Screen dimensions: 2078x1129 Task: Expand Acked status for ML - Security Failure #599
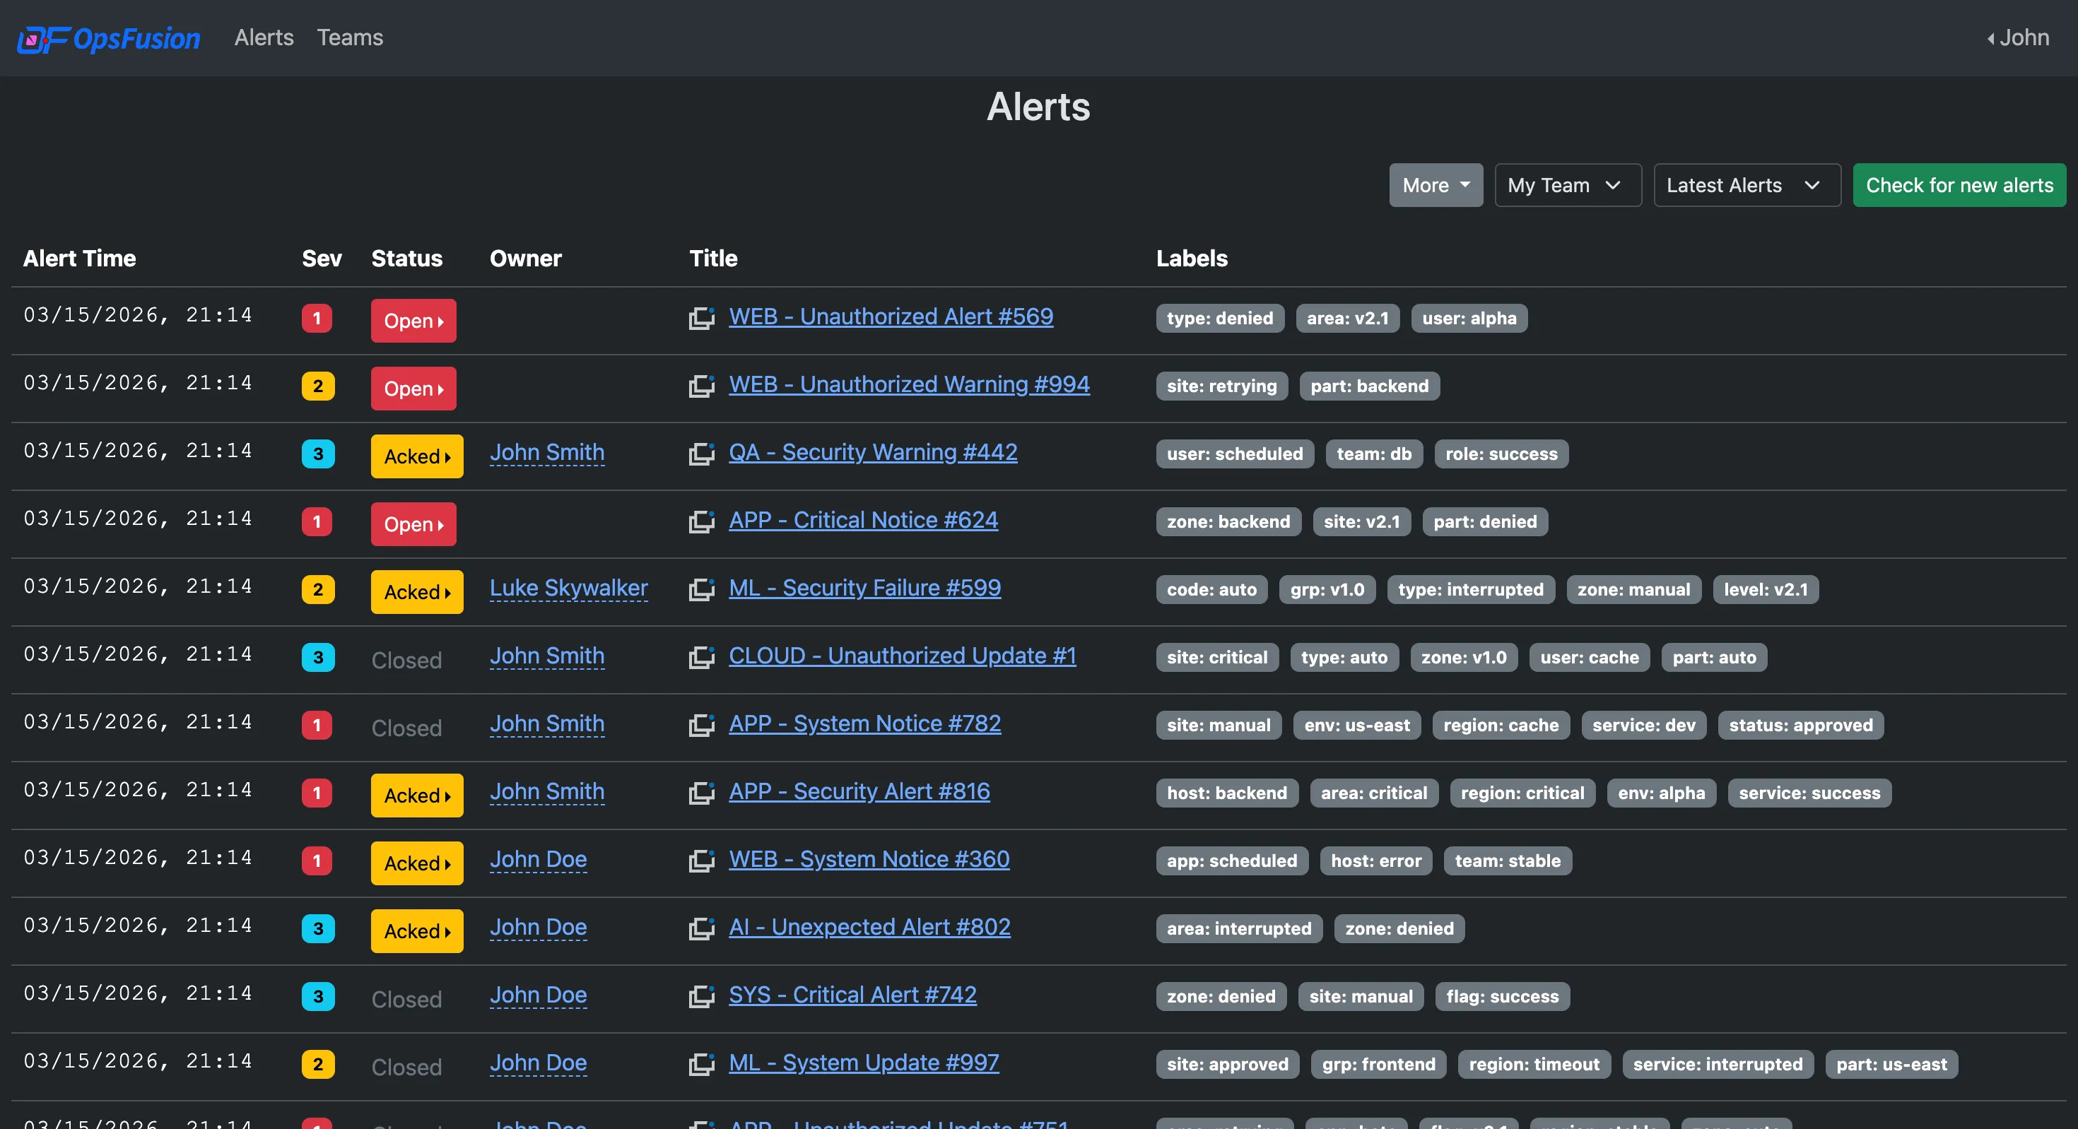pyautogui.click(x=417, y=591)
